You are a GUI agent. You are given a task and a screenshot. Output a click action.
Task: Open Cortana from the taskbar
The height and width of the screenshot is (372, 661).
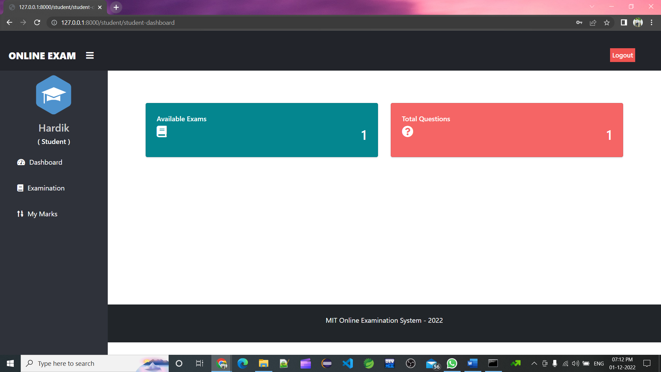tap(179, 363)
